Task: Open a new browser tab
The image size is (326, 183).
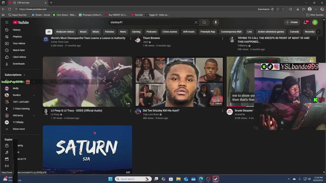Action: [x=51, y=3]
